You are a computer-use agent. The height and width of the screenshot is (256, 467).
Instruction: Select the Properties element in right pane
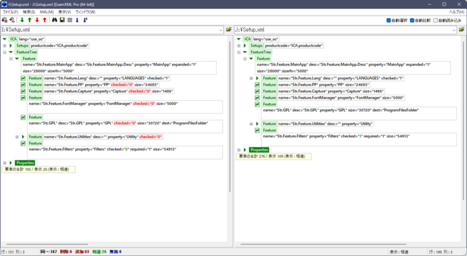(259, 150)
